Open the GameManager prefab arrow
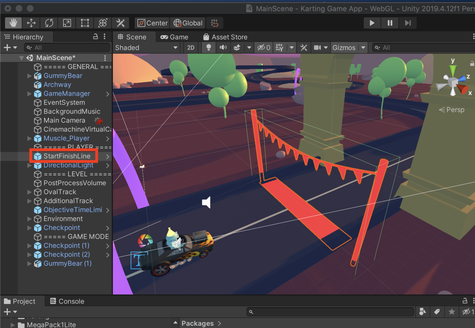 [x=108, y=94]
